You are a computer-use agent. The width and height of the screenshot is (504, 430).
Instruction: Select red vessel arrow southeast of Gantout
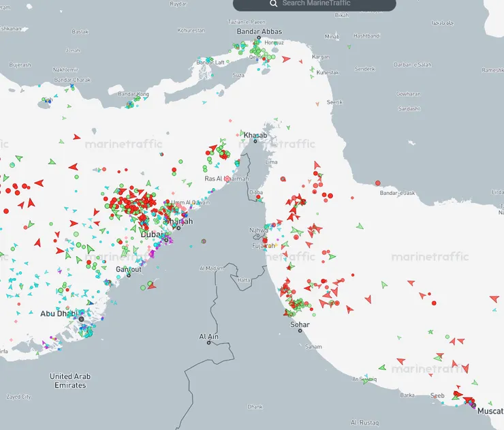[152, 286]
